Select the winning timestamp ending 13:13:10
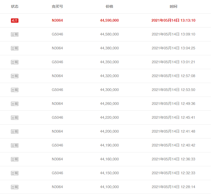The width and height of the screenshot is (221, 194). tap(173, 20)
